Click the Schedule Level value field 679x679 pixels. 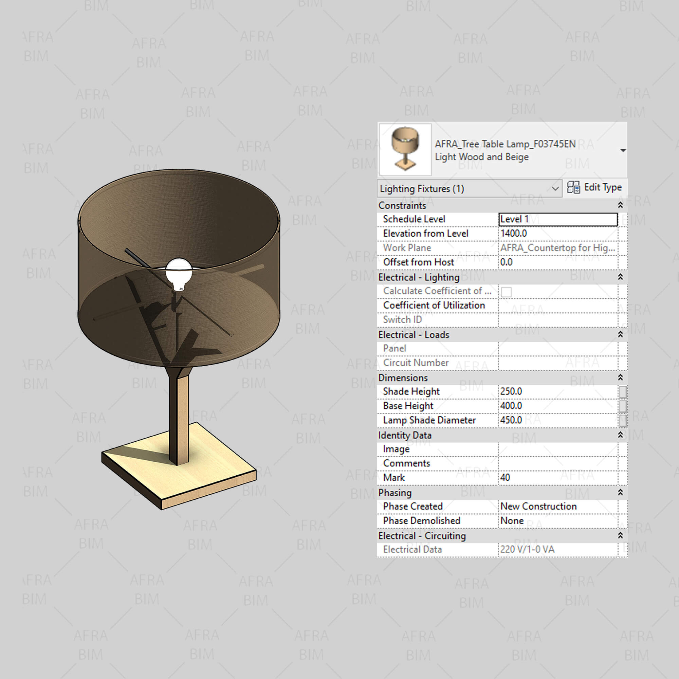[557, 219]
